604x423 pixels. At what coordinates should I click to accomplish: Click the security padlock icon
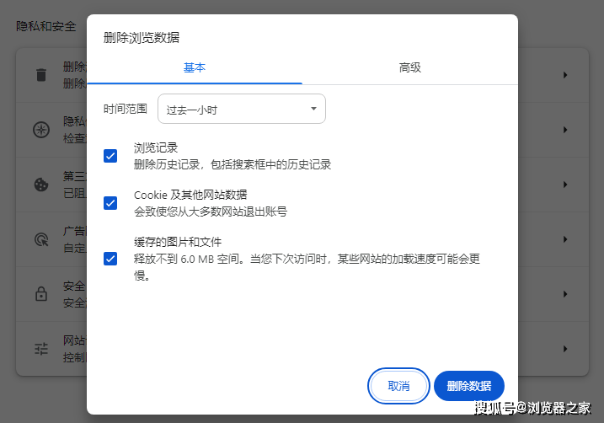tap(41, 294)
